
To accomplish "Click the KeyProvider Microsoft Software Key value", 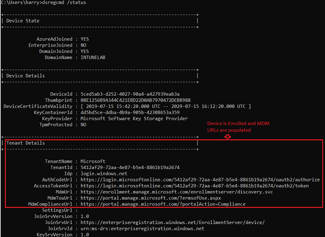I will (x=134, y=119).
